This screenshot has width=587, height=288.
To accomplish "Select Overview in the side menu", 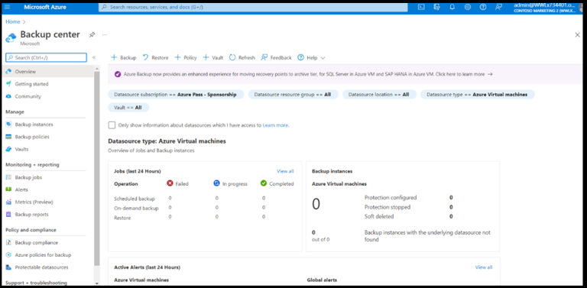I will (47, 72).
